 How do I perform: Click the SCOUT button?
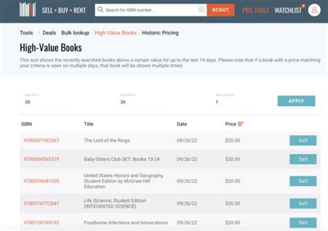point(220,10)
